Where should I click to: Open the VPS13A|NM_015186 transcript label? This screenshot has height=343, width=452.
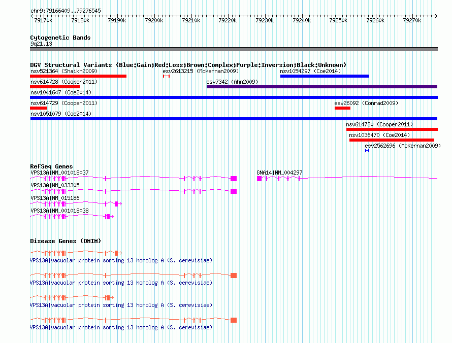pyautogui.click(x=55, y=198)
